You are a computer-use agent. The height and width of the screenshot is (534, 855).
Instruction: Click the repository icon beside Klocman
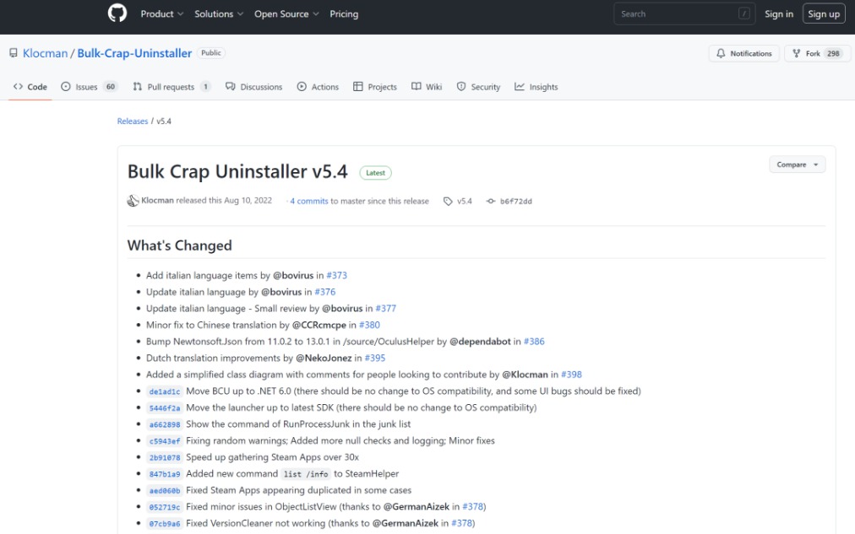(x=13, y=53)
